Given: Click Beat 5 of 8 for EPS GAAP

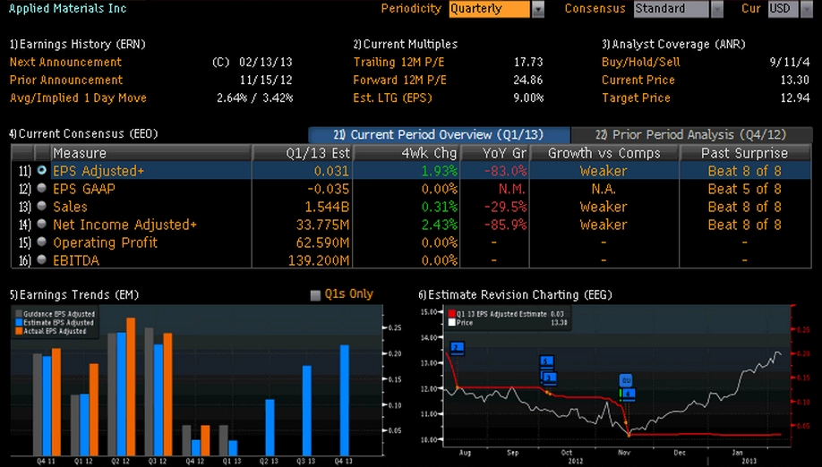Looking at the screenshot, I should (x=744, y=189).
